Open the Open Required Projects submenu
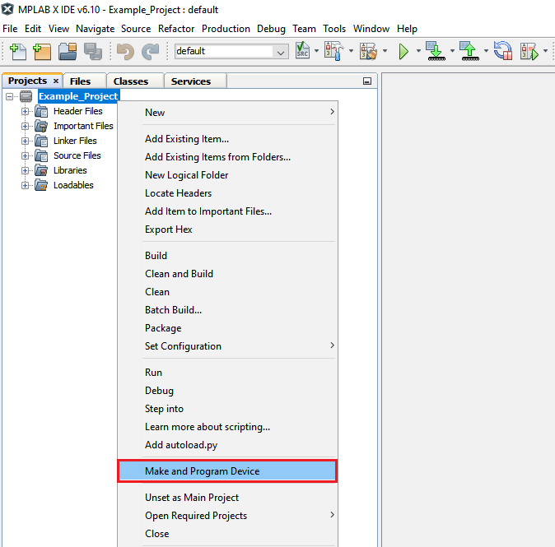The width and height of the screenshot is (555, 547). (x=227, y=516)
